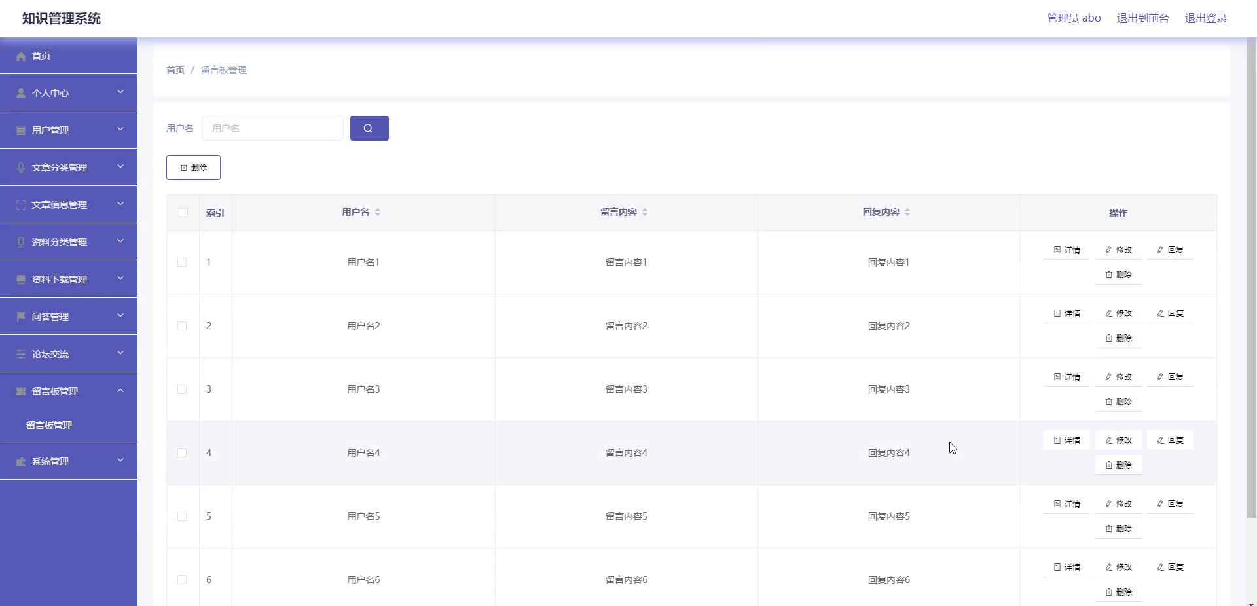Image resolution: width=1257 pixels, height=606 pixels.
Task: Click the home icon in sidebar
Action: click(x=21, y=56)
